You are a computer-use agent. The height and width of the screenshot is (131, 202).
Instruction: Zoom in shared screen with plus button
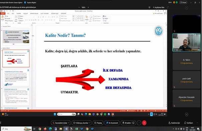(x=88, y=7)
